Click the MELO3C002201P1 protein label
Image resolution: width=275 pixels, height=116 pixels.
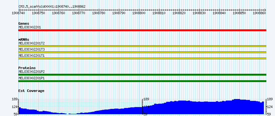click(32, 78)
